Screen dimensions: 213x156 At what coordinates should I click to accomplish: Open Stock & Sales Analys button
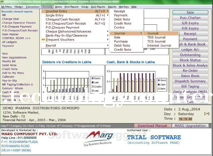pos(190,65)
